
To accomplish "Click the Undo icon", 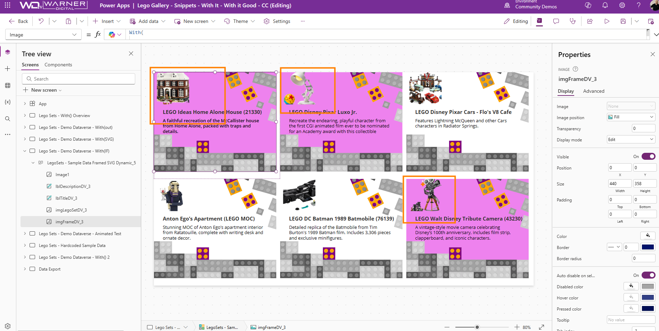I will [x=41, y=21].
